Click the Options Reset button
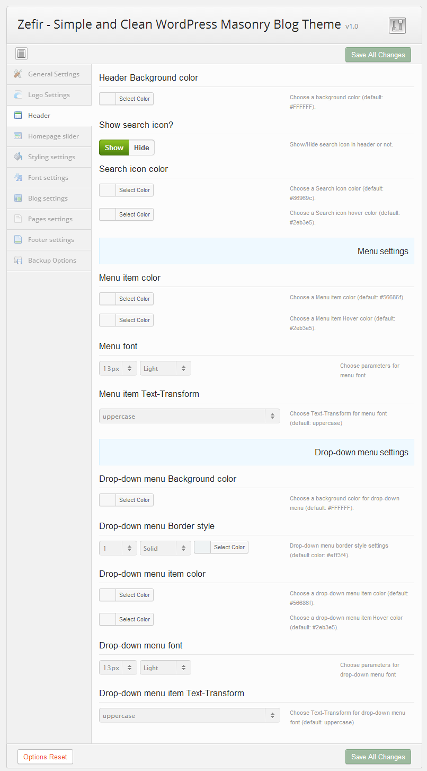427x771 pixels. [45, 757]
